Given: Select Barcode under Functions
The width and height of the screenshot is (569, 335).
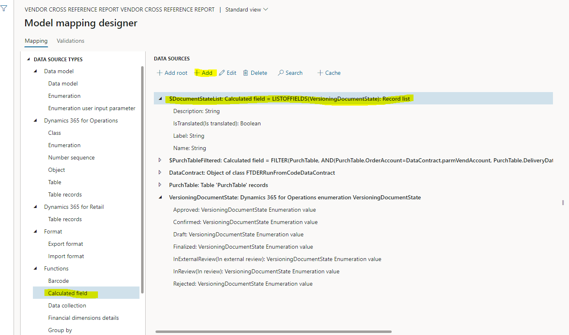Looking at the screenshot, I should [58, 280].
